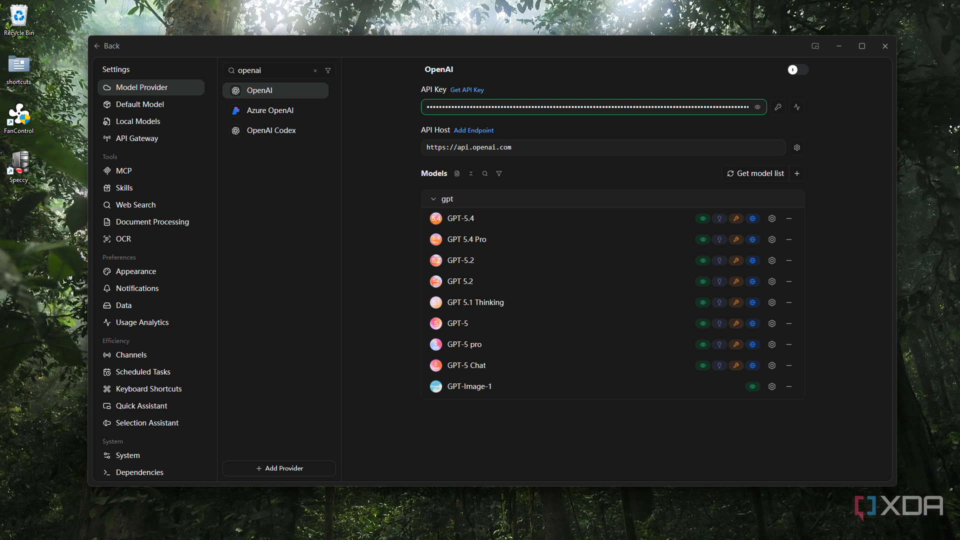Screen dimensions: 960x540
Task: Follow the Get API Key link
Action: pos(467,90)
